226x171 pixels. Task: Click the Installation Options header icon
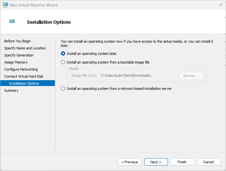tap(12, 22)
